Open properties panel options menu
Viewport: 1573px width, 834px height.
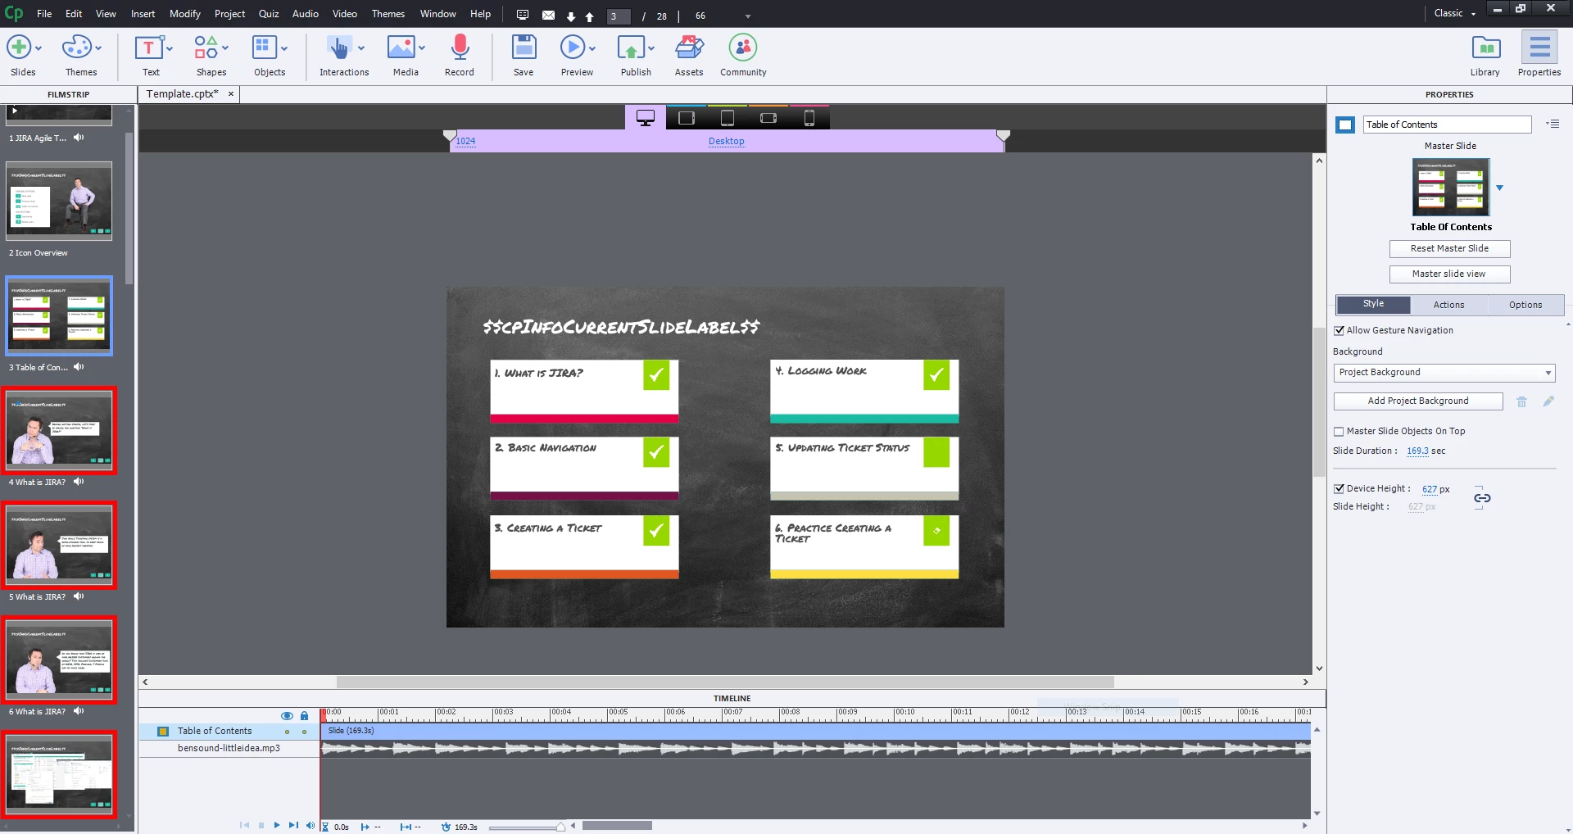pos(1553,125)
